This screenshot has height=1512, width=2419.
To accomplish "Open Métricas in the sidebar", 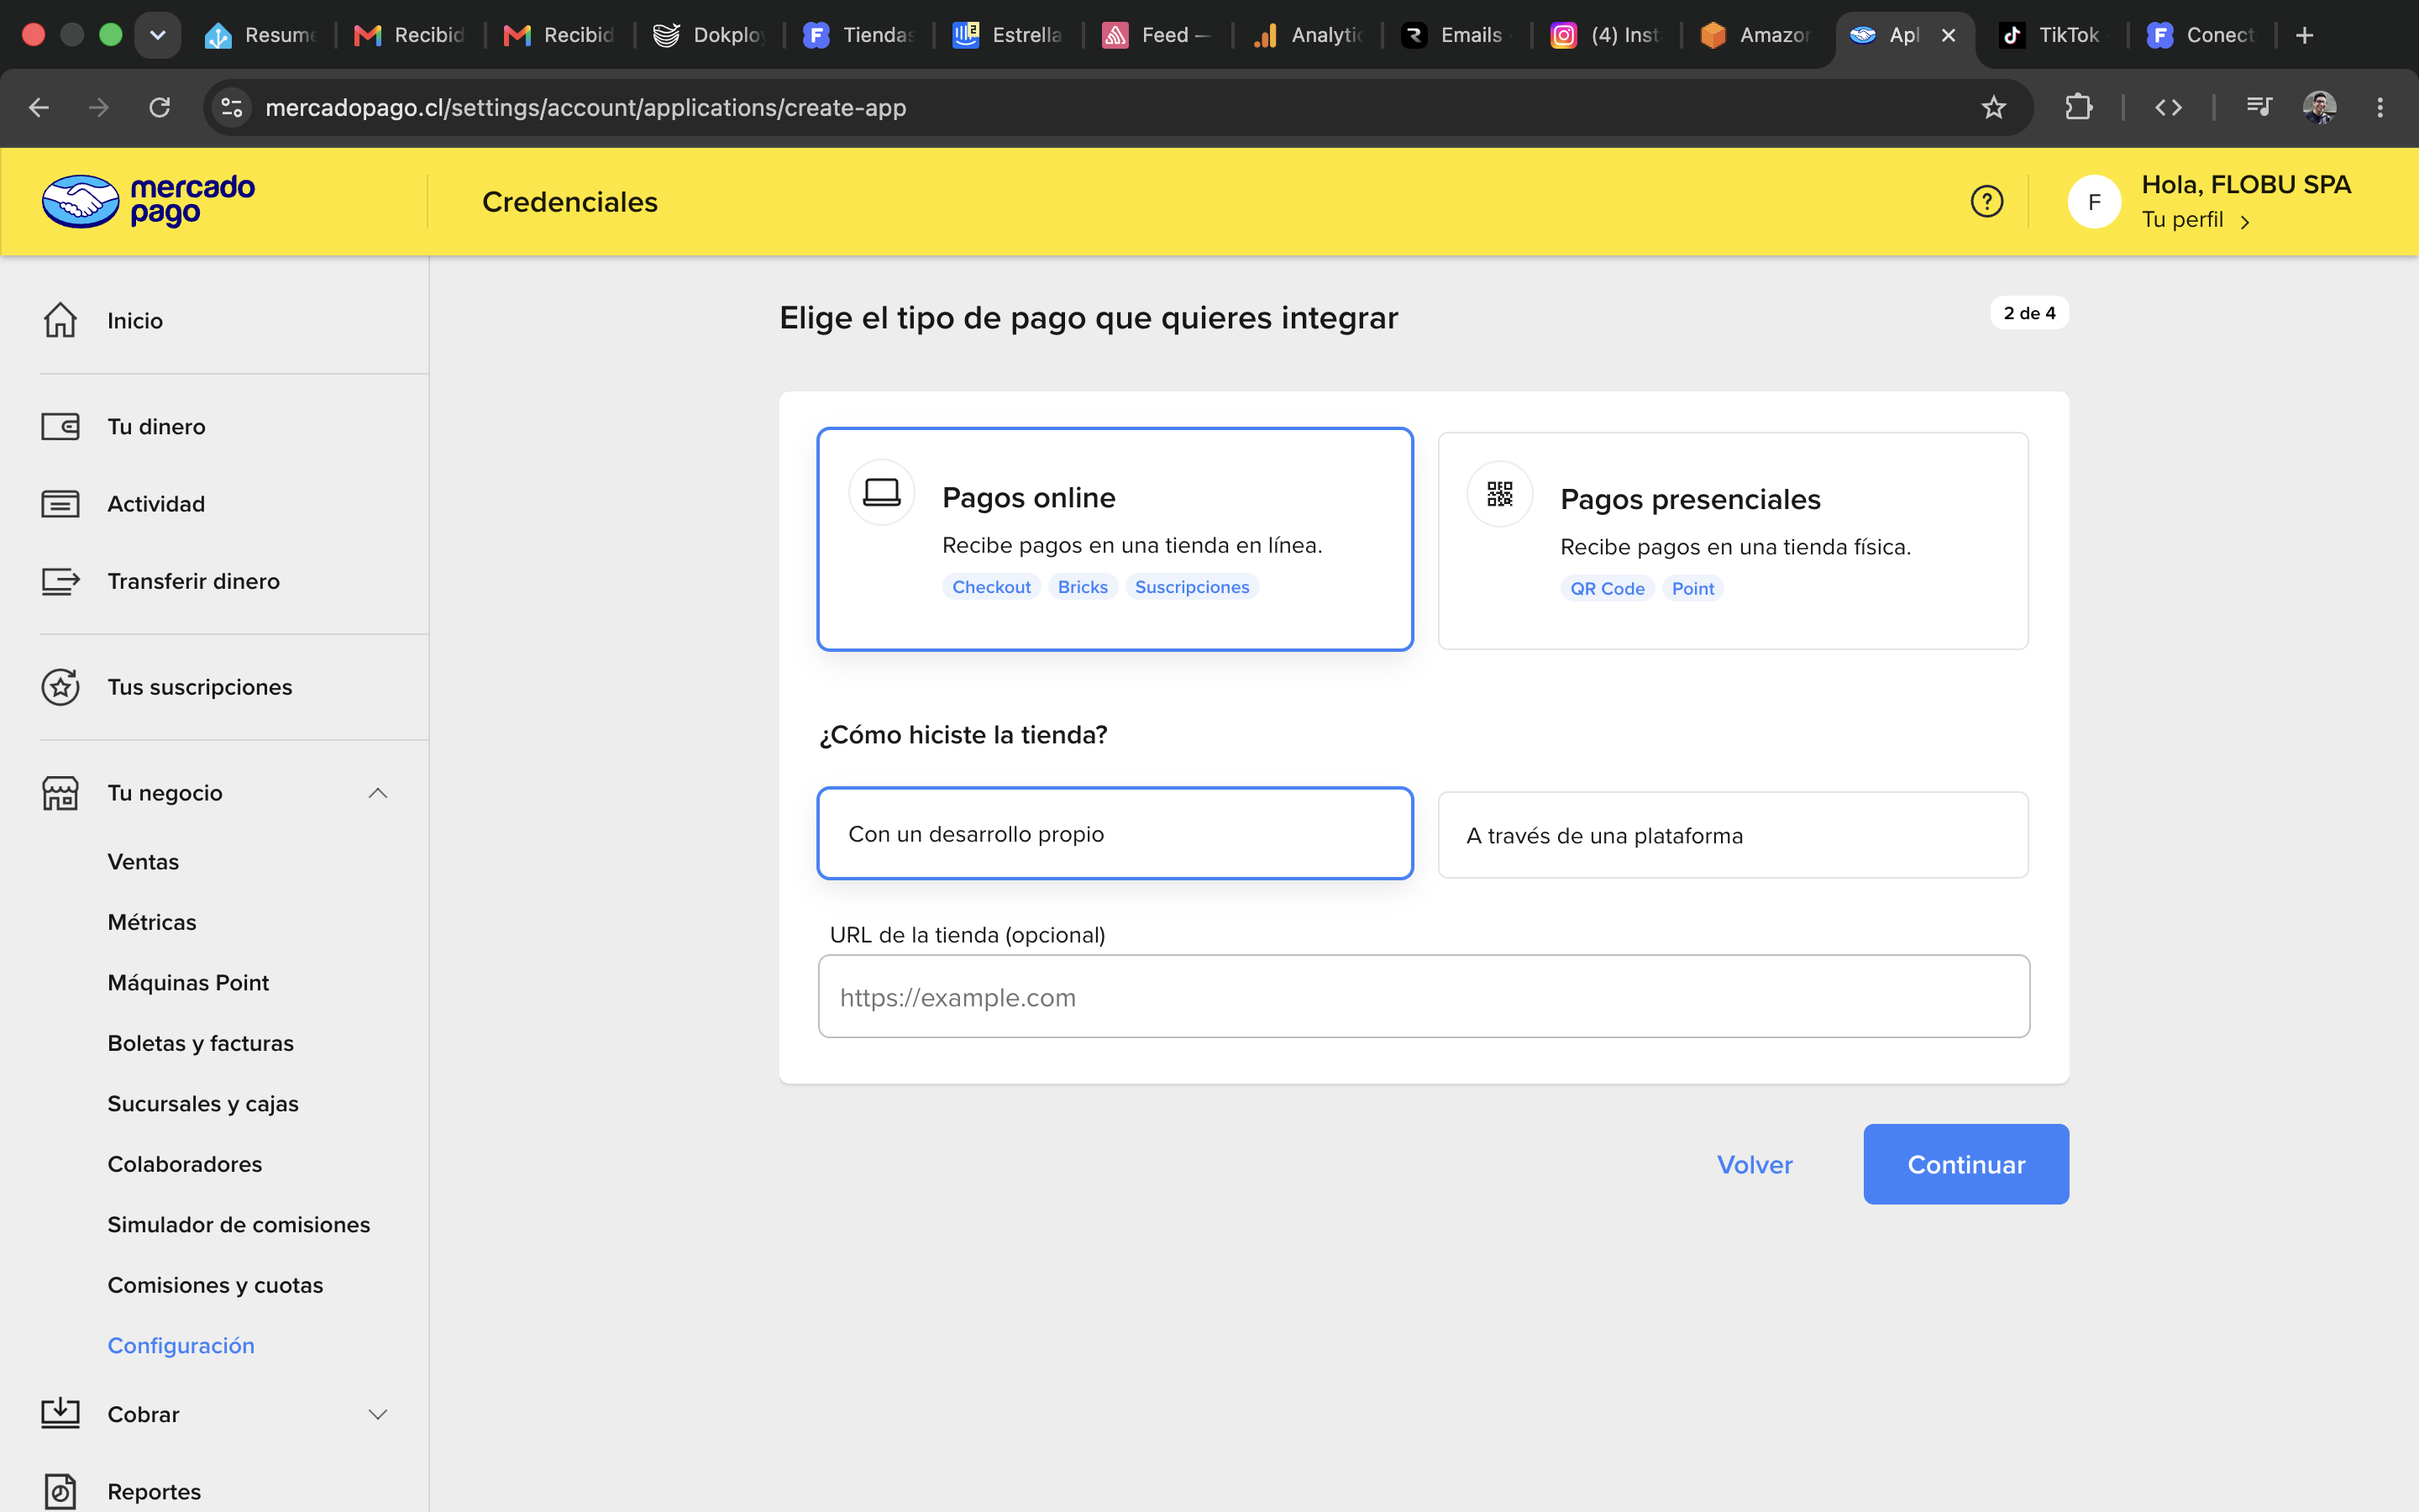I will click(x=152, y=922).
